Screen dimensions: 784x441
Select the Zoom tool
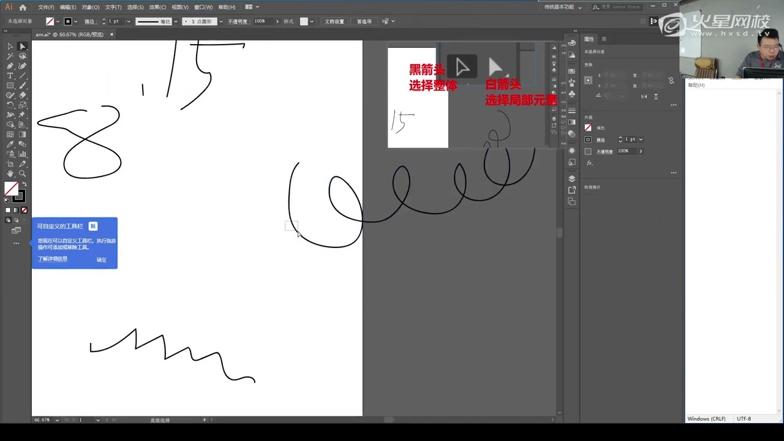click(x=23, y=174)
